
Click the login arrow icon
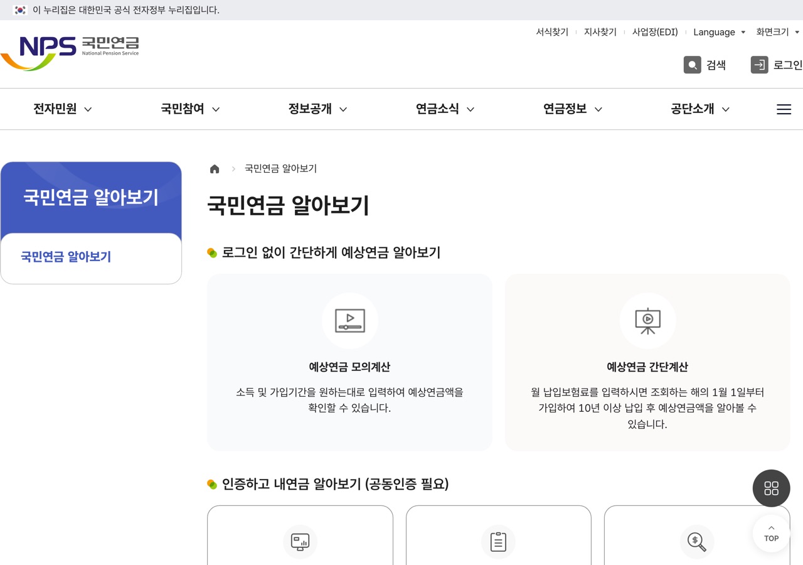759,65
